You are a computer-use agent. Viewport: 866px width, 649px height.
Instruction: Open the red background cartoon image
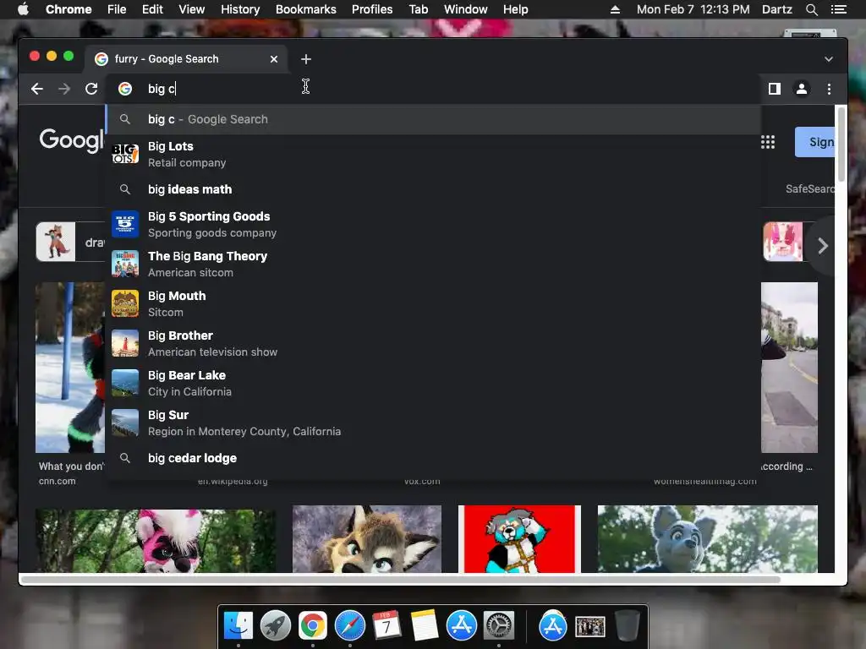coord(520,538)
